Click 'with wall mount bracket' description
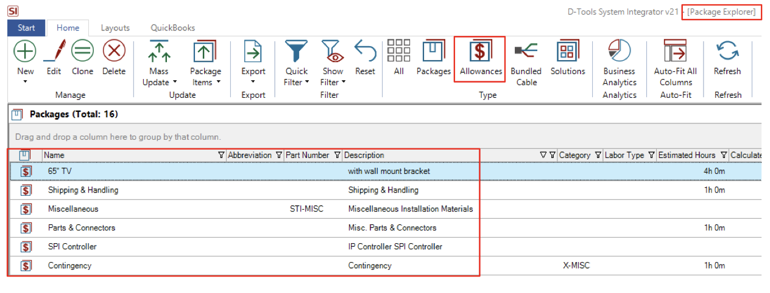Screen dimensions: 770x293 point(389,171)
